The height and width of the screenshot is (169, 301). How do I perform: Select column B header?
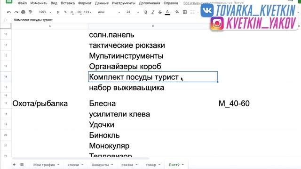point(153,26)
